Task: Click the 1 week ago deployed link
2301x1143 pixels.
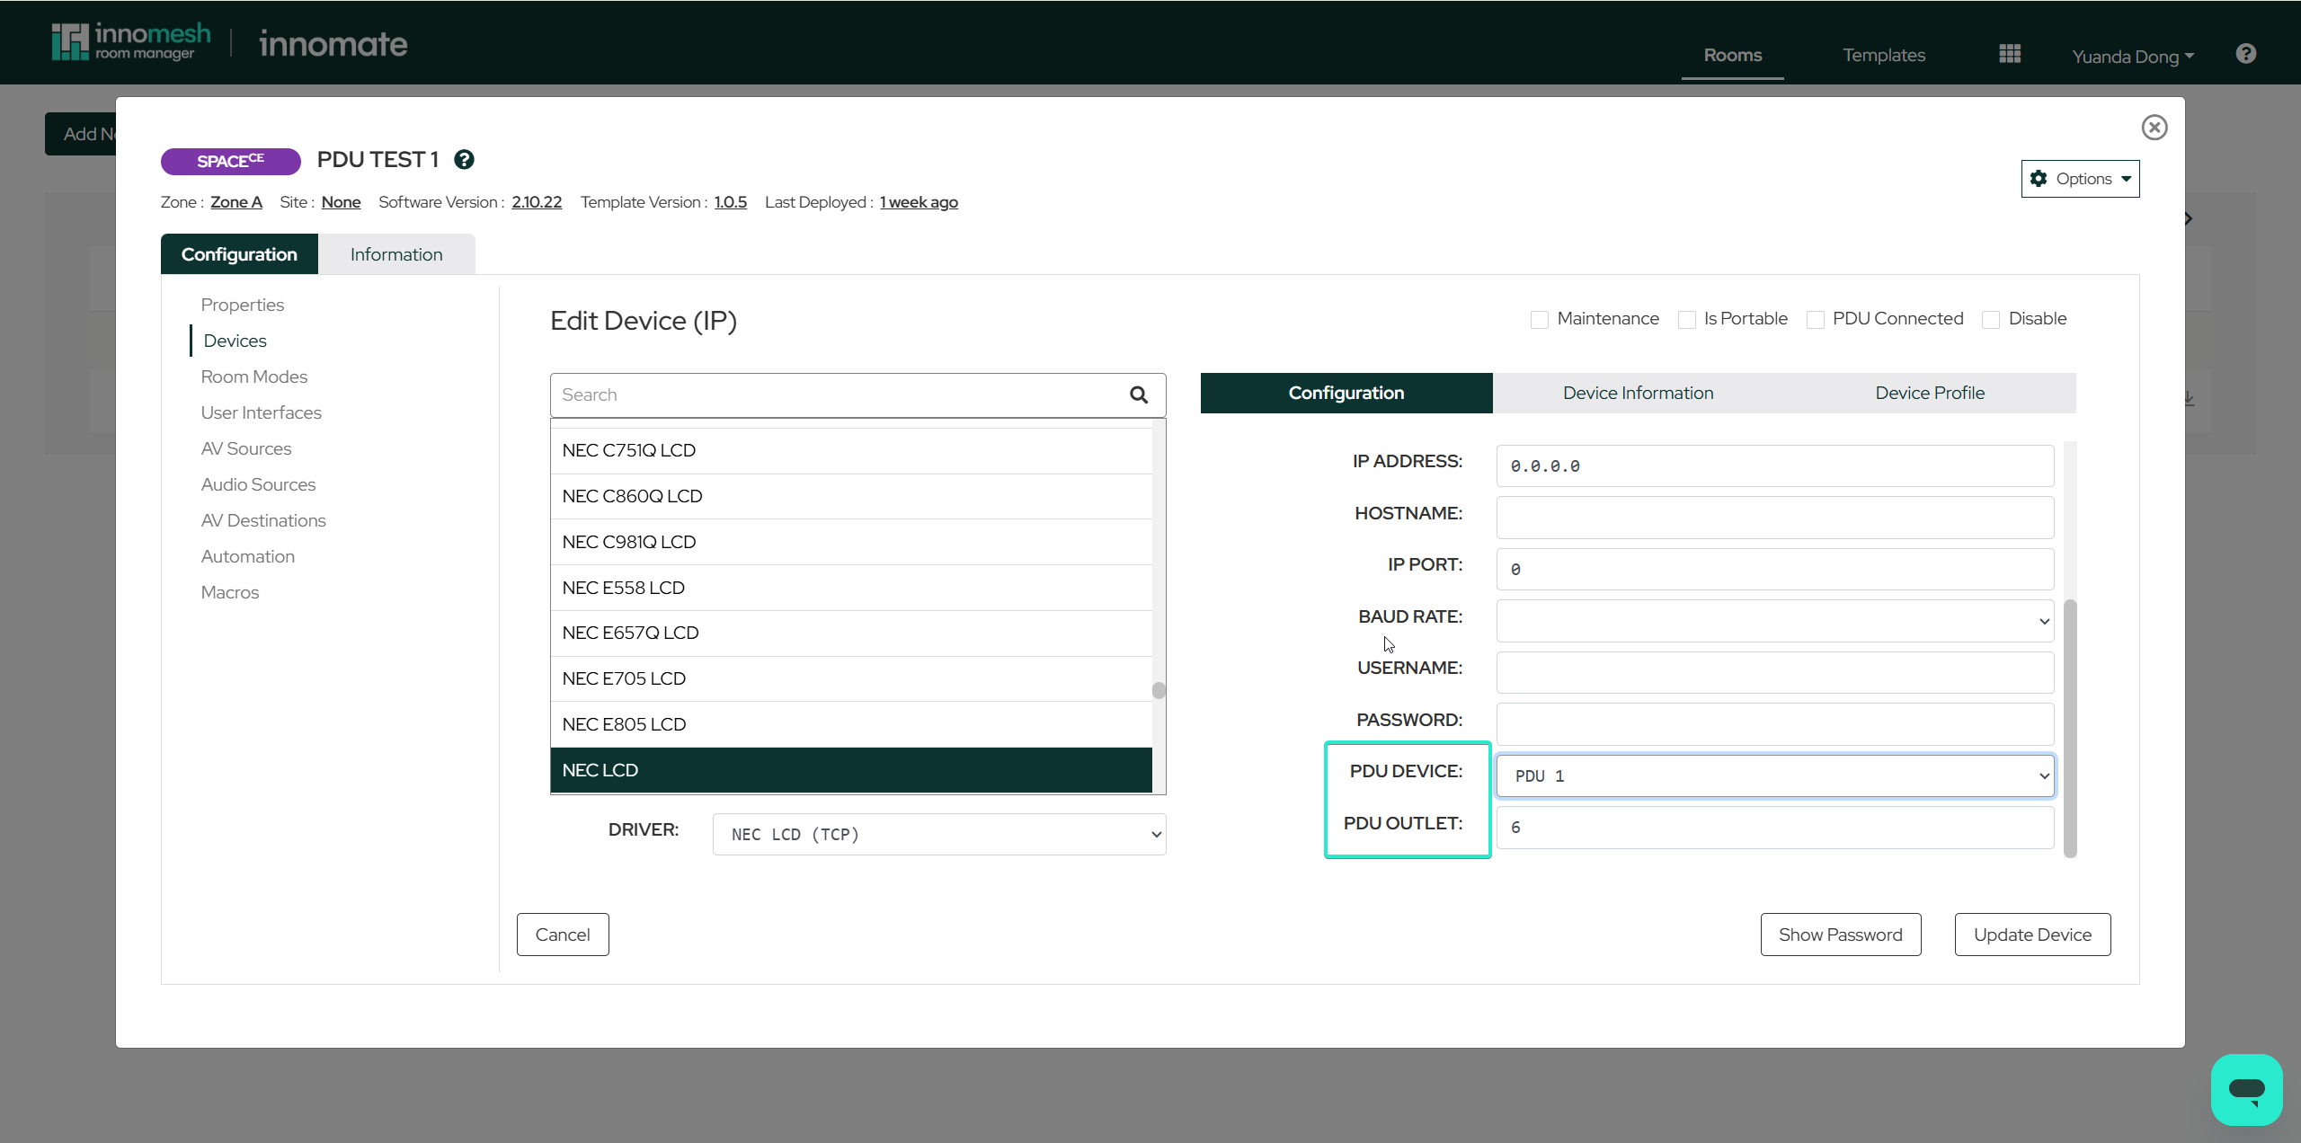Action: click(x=919, y=202)
